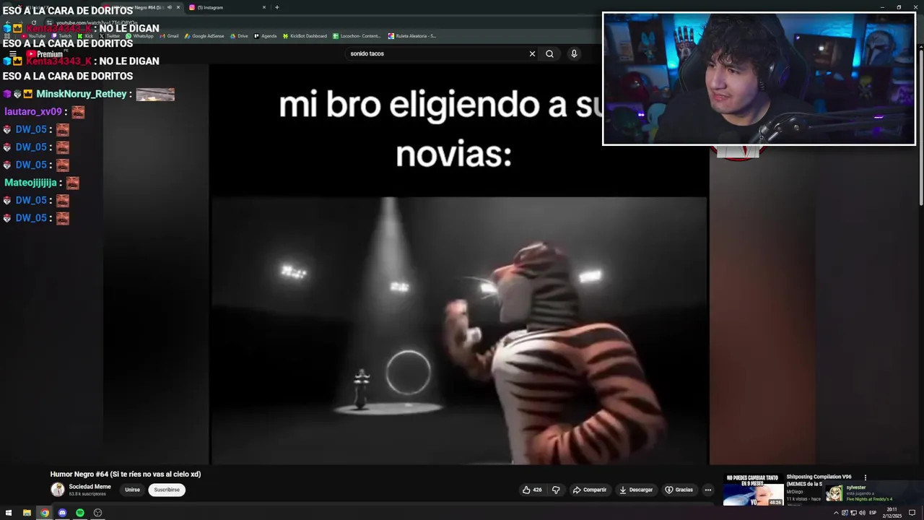
Task: Show hidden system tray icons chevron
Action: click(836, 513)
